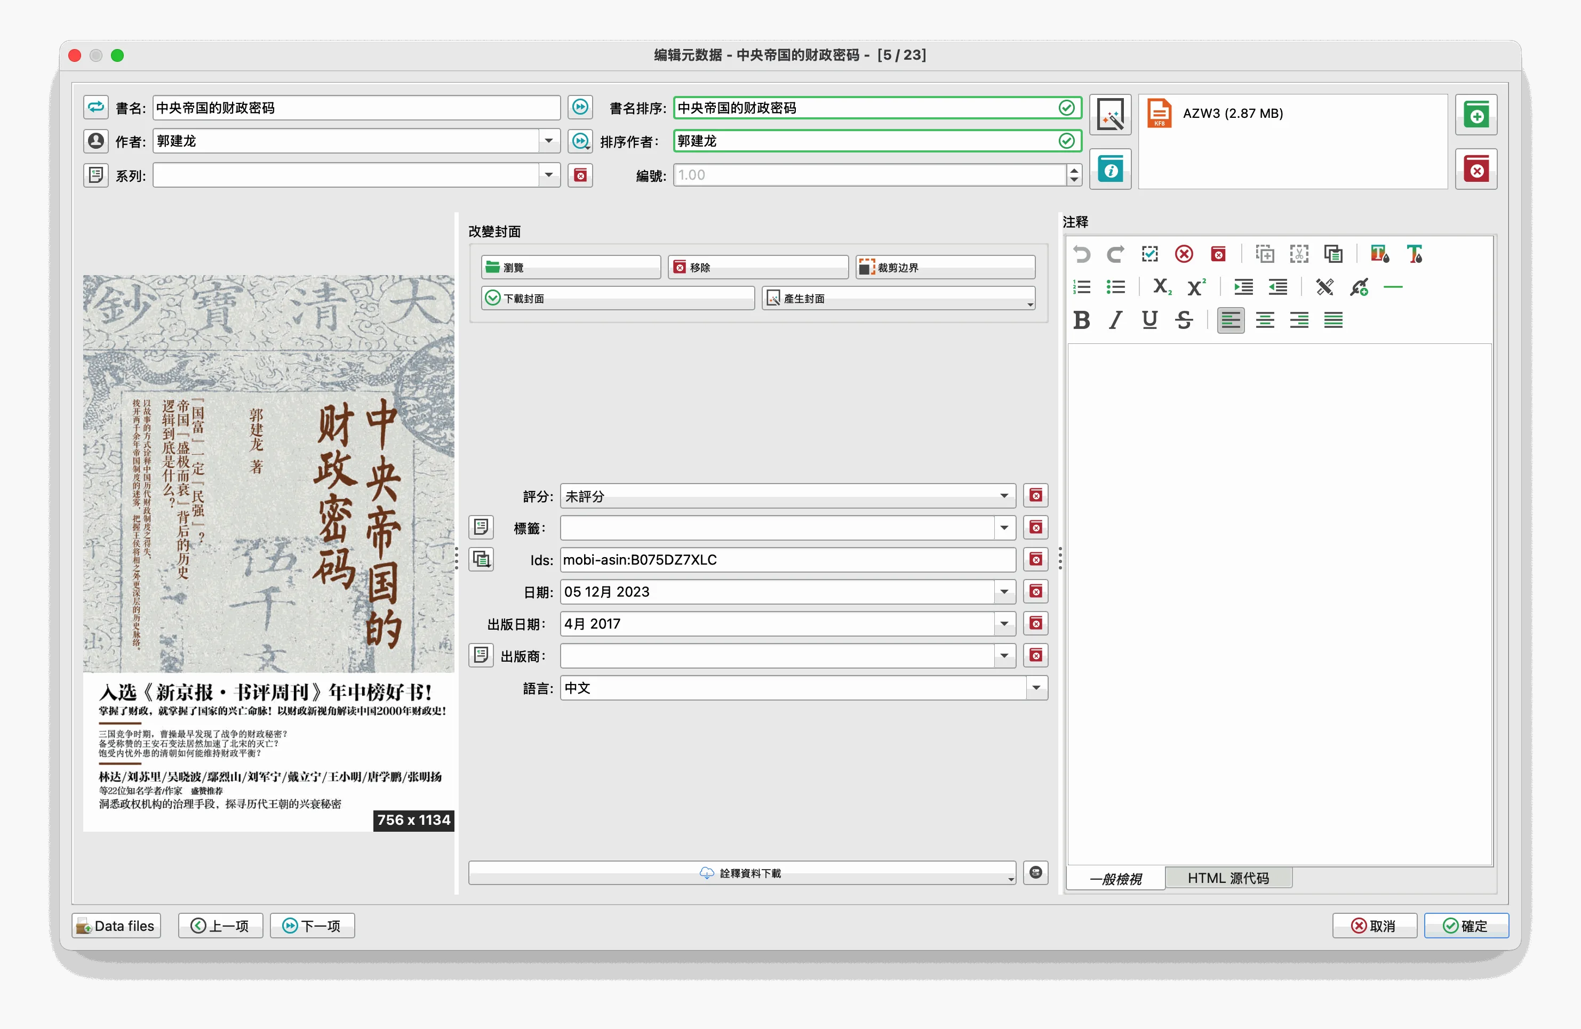The width and height of the screenshot is (1581, 1029).
Task: Align comment text right
Action: (1299, 320)
